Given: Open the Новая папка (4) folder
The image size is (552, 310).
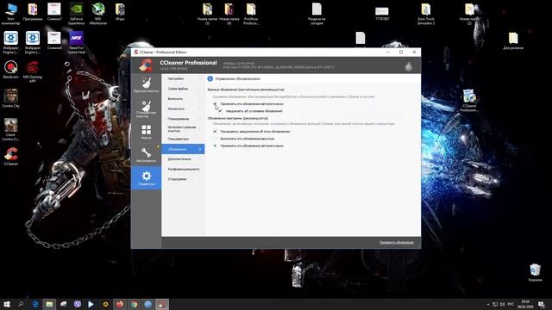Looking at the screenshot, I should point(229,14).
